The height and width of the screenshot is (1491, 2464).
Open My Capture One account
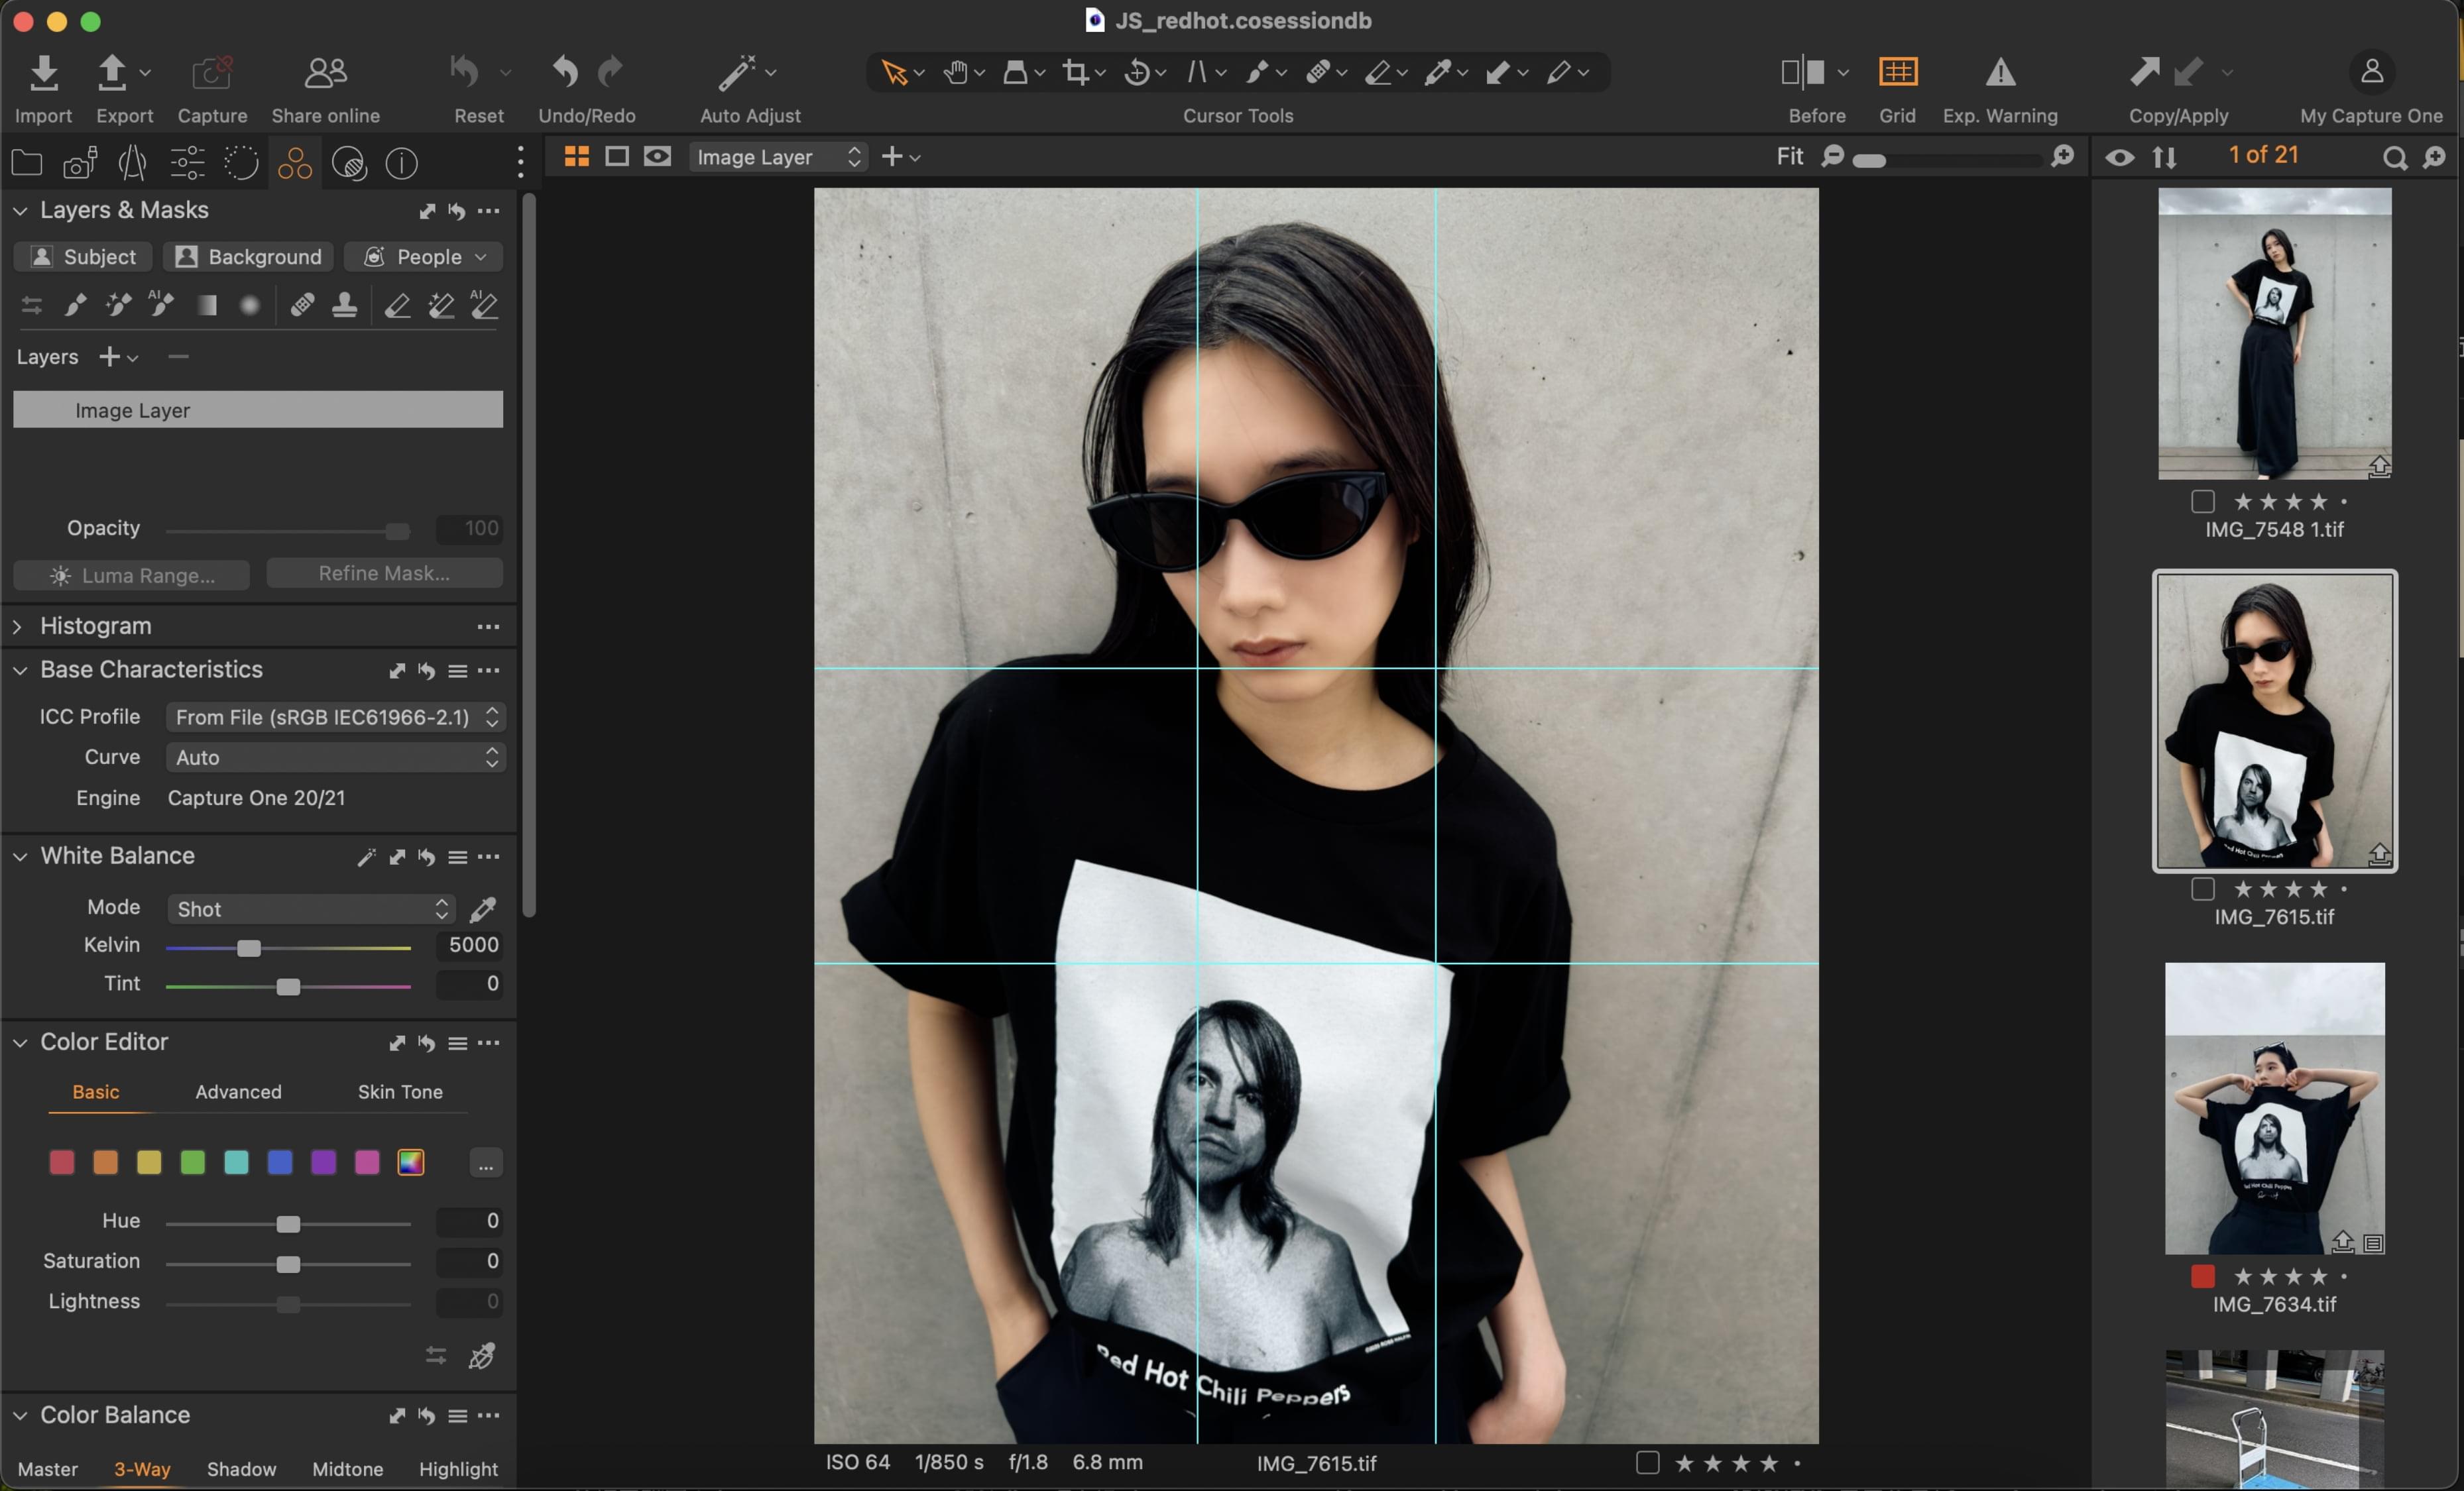pyautogui.click(x=2371, y=73)
